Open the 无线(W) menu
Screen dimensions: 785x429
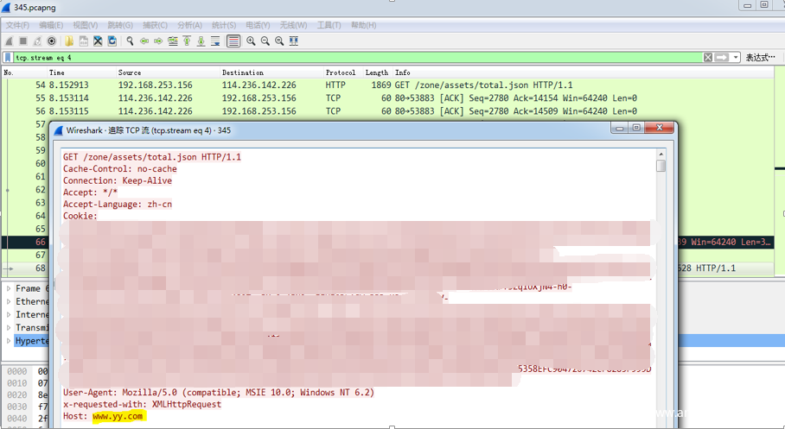293,25
